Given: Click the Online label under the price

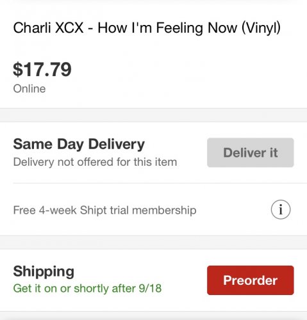Looking at the screenshot, I should pos(29,89).
